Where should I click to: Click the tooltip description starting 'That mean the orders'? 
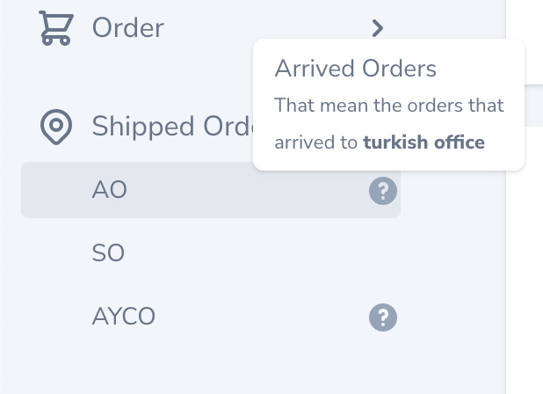click(x=389, y=106)
